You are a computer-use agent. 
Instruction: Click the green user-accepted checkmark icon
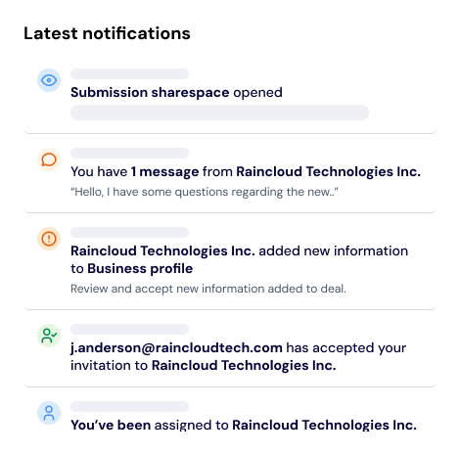[x=49, y=336]
